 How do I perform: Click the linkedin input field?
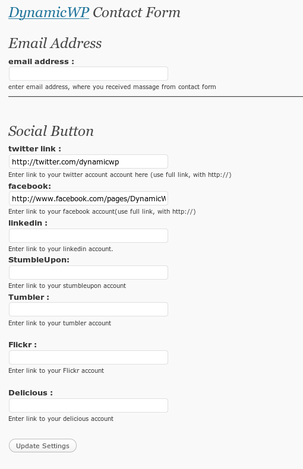click(89, 236)
